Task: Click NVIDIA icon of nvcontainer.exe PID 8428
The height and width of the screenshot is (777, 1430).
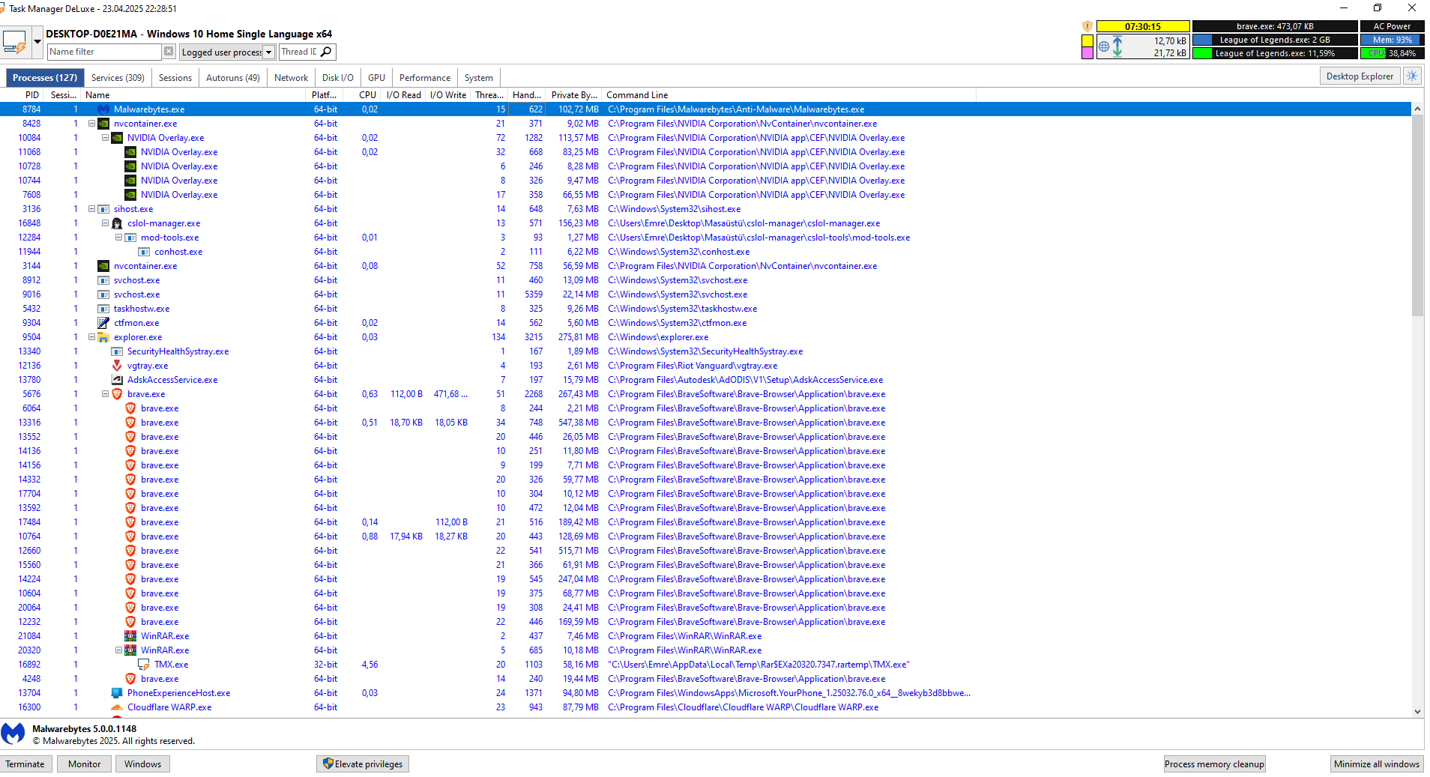Action: [103, 124]
